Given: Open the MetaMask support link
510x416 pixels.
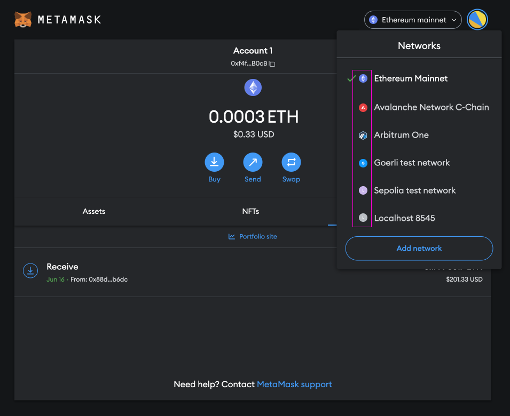Looking at the screenshot, I should [294, 384].
